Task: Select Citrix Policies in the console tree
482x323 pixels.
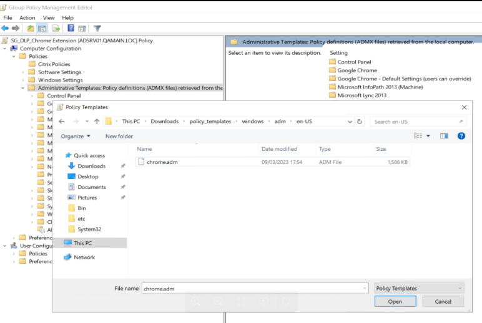Action: point(54,64)
